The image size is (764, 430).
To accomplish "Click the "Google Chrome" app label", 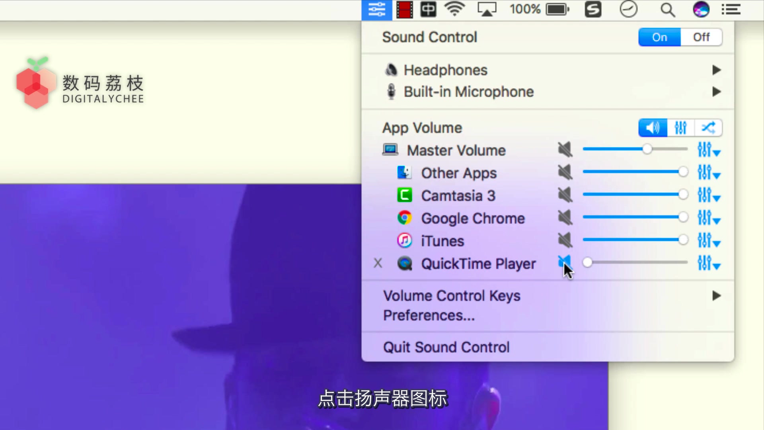I will pos(473,218).
